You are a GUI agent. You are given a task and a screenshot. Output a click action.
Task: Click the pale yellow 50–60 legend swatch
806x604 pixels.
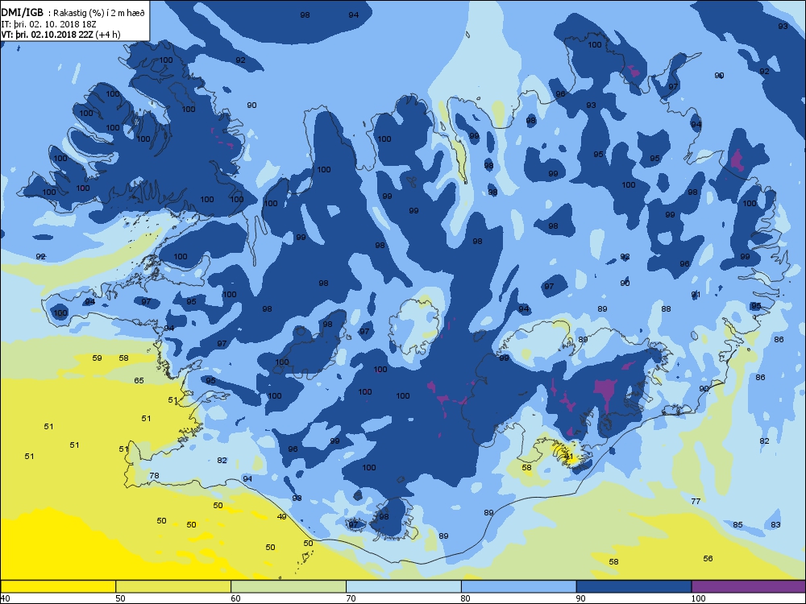tap(173, 586)
